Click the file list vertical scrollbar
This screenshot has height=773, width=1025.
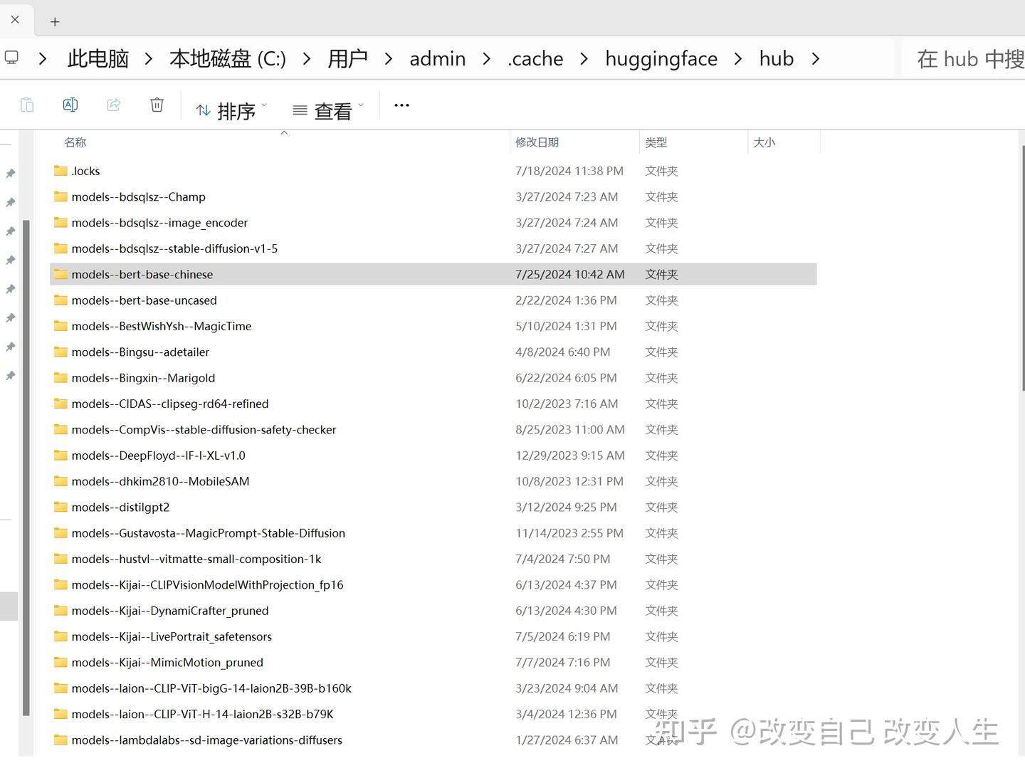pos(1023,267)
